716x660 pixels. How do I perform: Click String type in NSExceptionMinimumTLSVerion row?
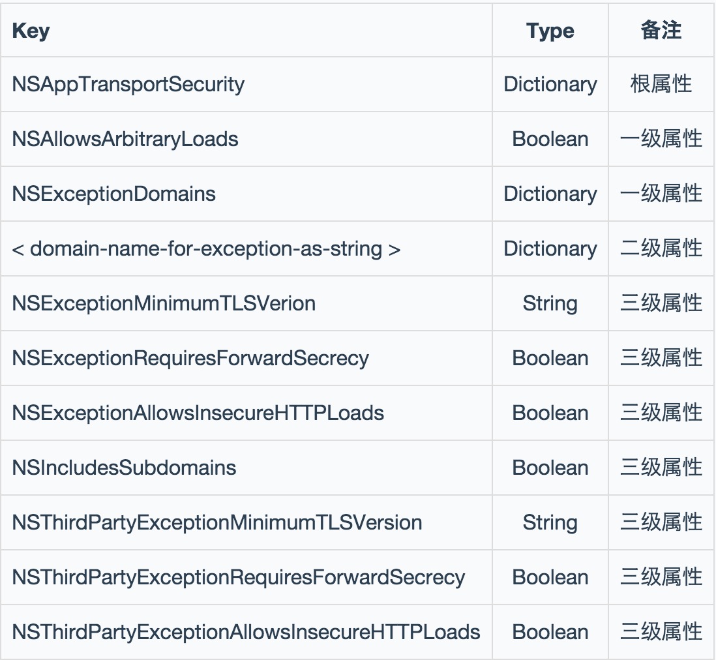point(550,303)
